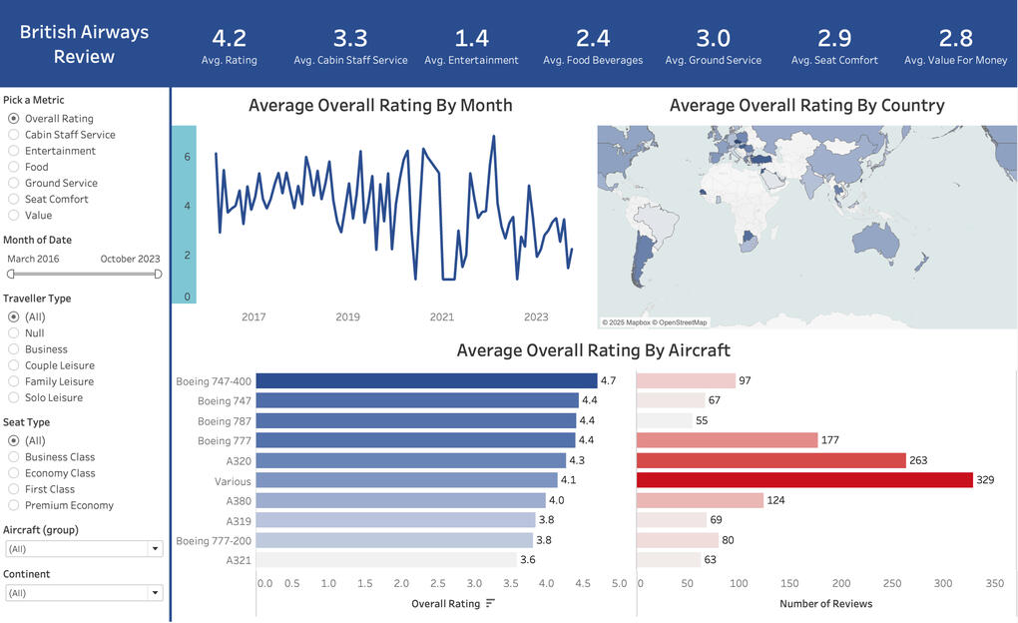Click the sort icon beside Overall Rating axis
The image size is (1018, 623).
490,603
